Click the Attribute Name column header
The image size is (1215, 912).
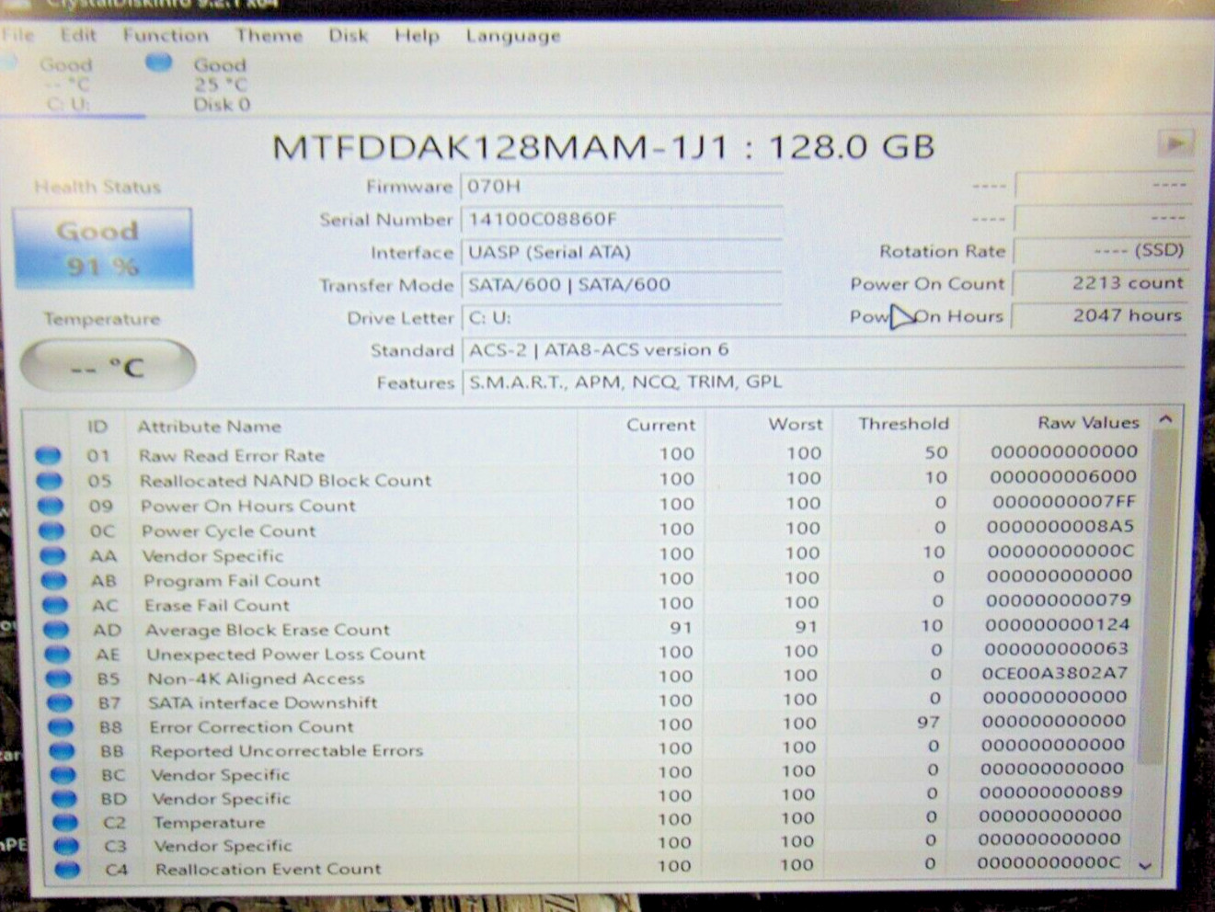209,427
